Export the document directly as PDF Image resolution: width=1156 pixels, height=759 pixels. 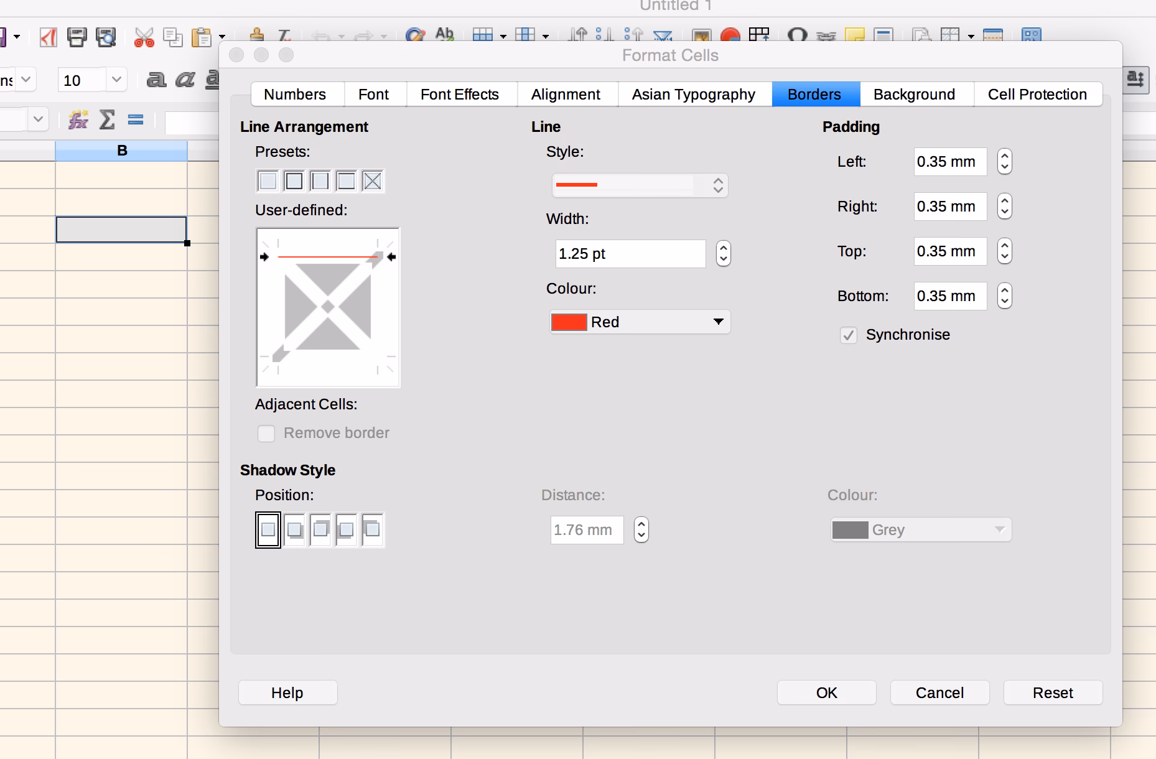[49, 36]
